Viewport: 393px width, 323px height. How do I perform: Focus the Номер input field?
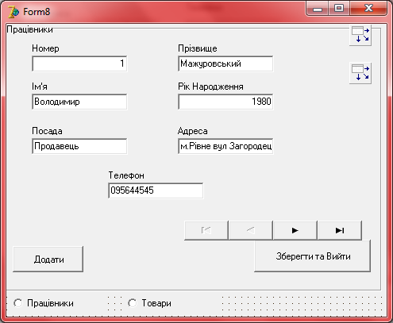[79, 63]
